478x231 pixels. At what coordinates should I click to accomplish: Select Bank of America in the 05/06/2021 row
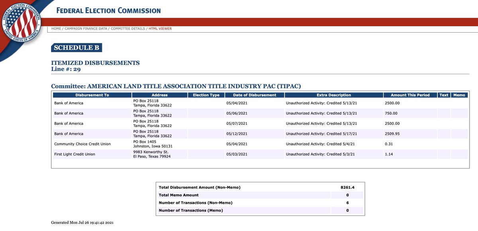[x=69, y=114]
